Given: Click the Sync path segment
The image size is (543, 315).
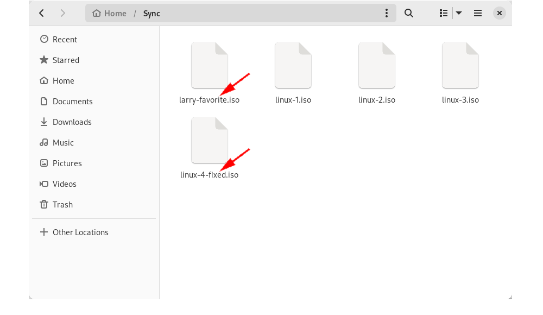Looking at the screenshot, I should (x=151, y=14).
